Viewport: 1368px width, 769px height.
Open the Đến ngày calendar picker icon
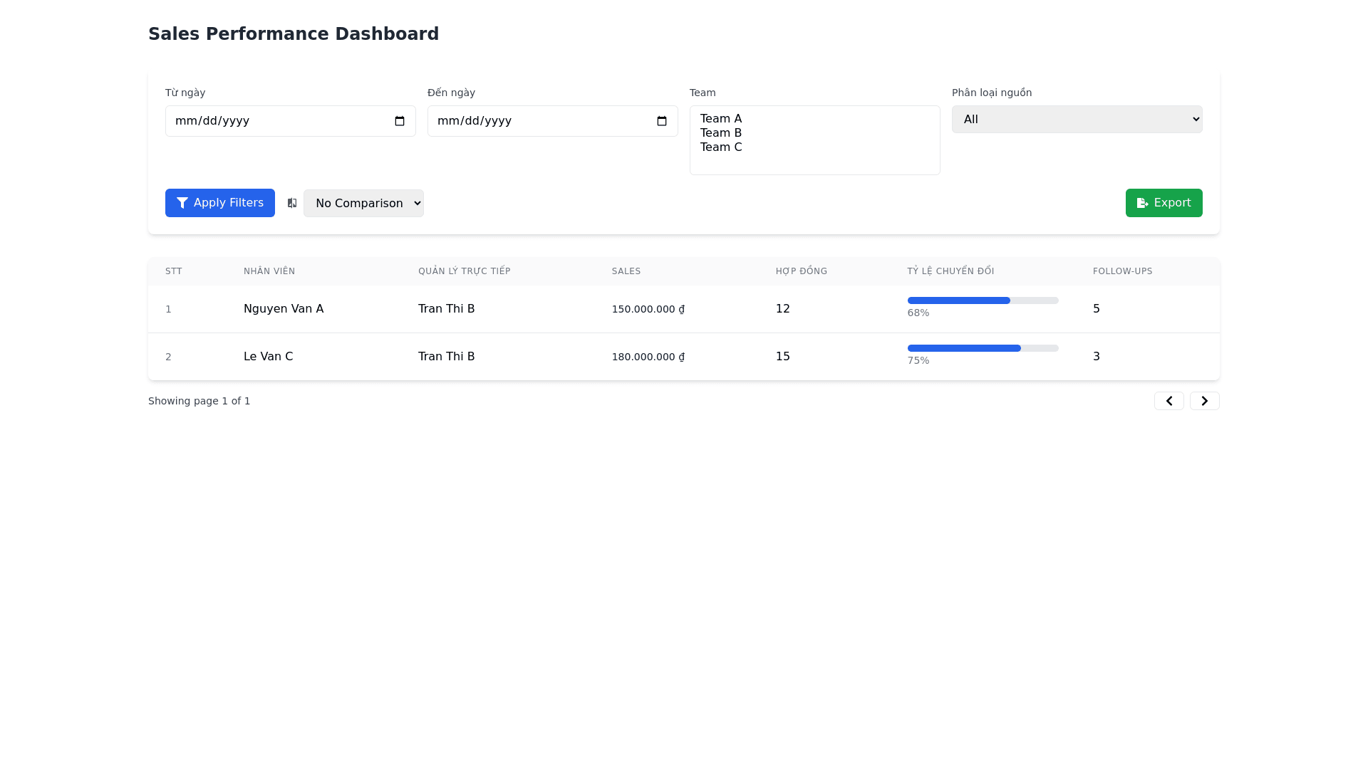point(662,121)
